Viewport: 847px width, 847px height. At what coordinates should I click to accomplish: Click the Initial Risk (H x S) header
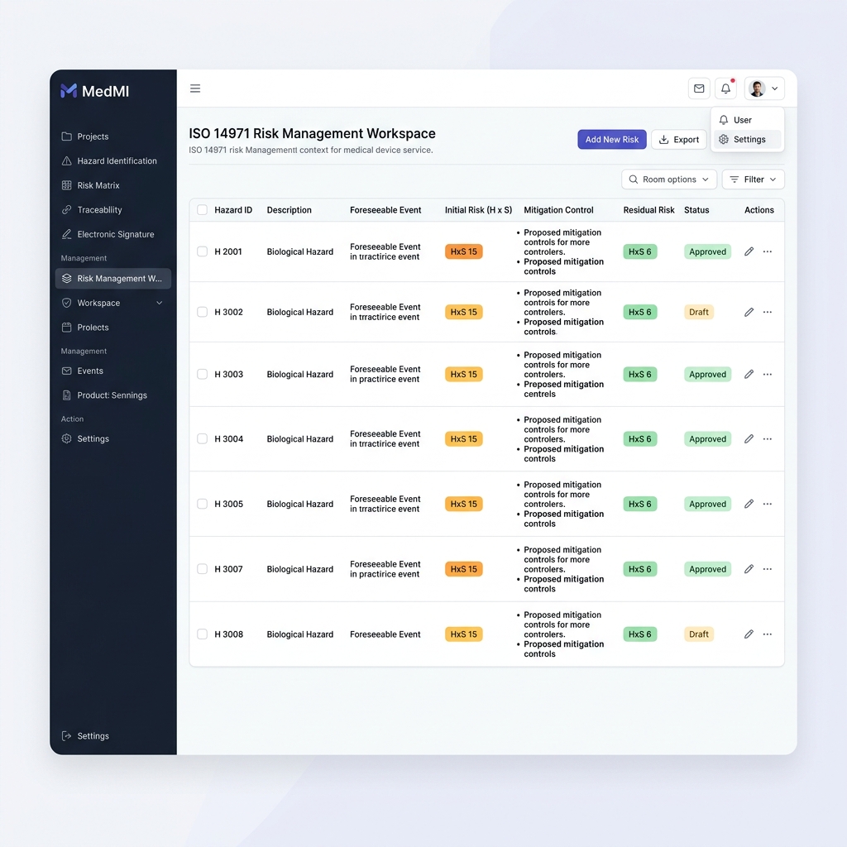pos(478,210)
